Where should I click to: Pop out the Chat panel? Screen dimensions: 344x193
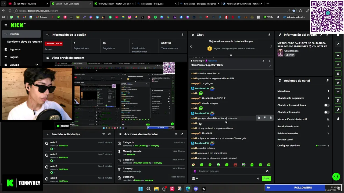[x=269, y=35]
